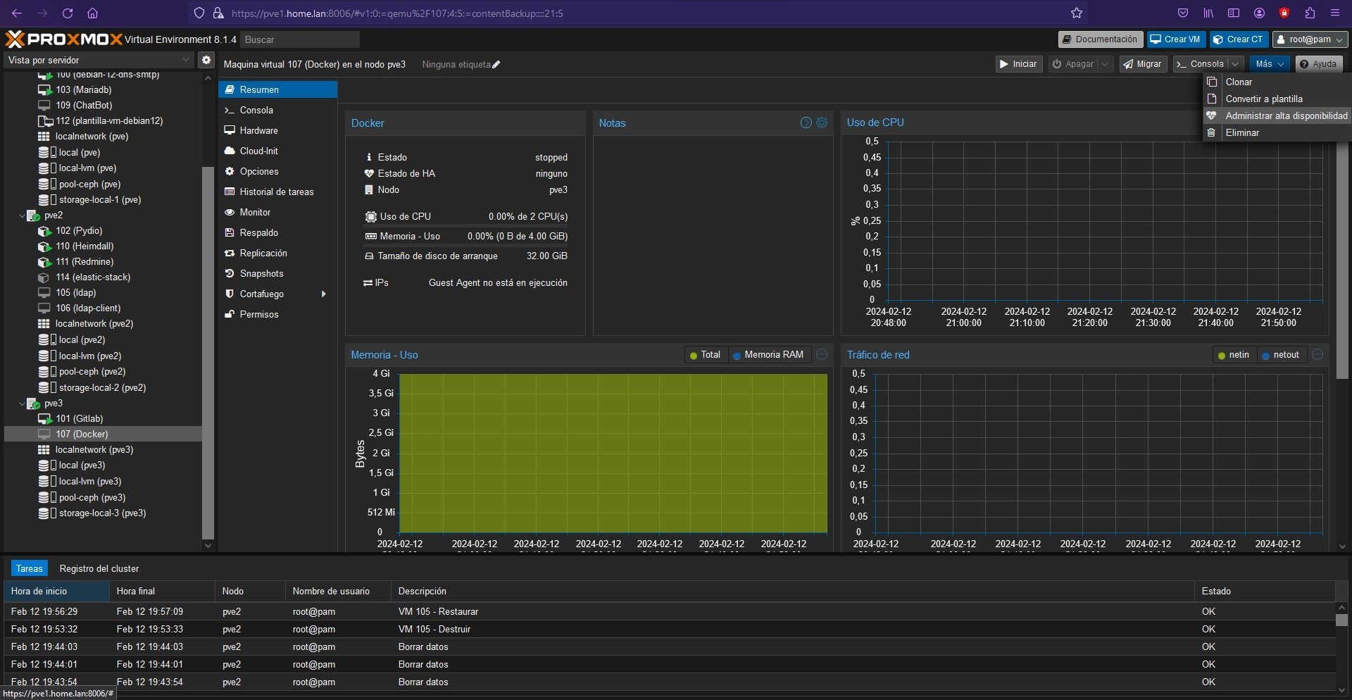1352x700 pixels.
Task: Toggle the Total series in memory chart
Action: [706, 355]
